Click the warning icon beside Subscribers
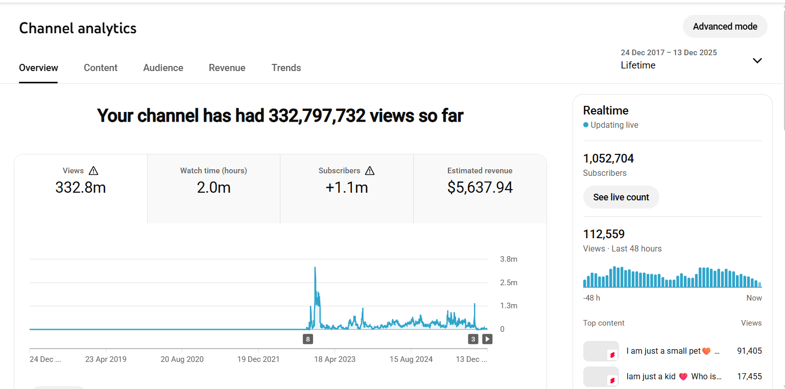This screenshot has height=389, width=785. (370, 171)
